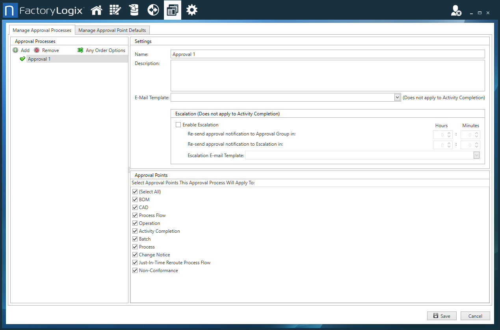Open the E-Mail Template dropdown
The height and width of the screenshot is (330, 500).
point(398,97)
